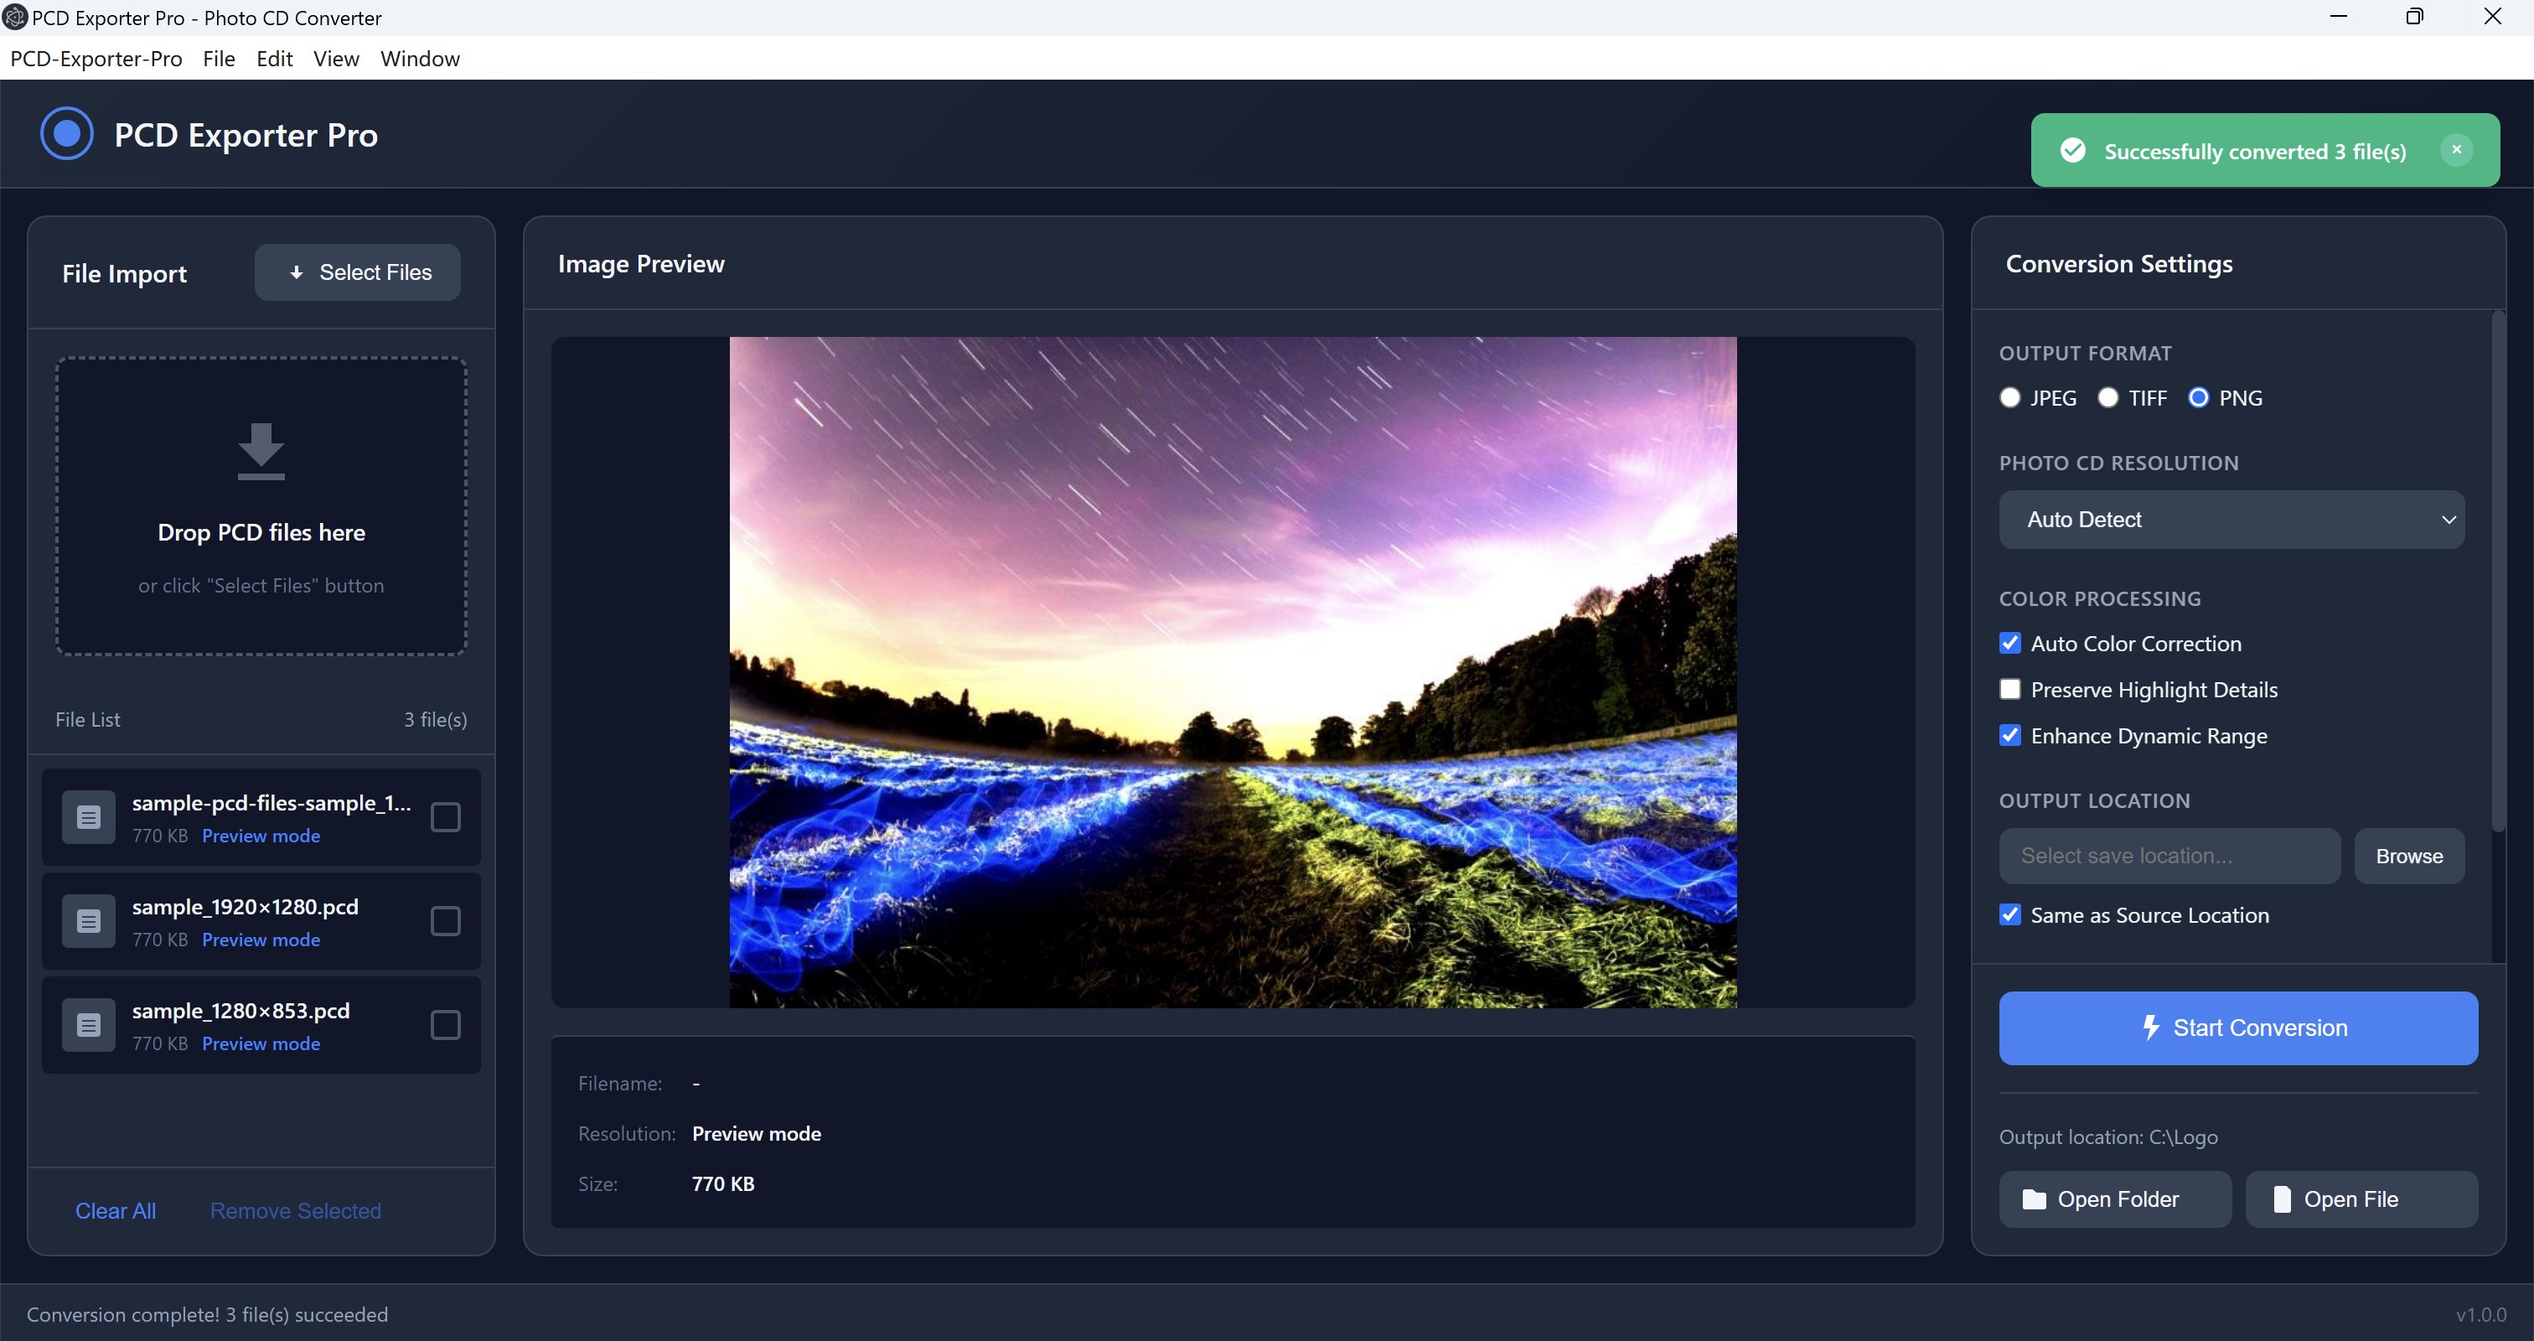Click the green checkmark icon in the notification
The width and height of the screenshot is (2534, 1341).
[2072, 151]
